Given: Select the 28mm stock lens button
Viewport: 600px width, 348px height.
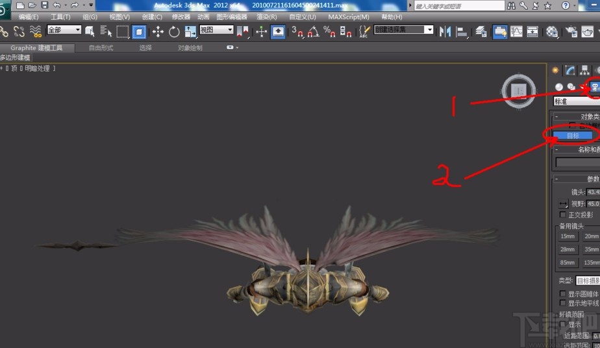Looking at the screenshot, I should pyautogui.click(x=568, y=249).
